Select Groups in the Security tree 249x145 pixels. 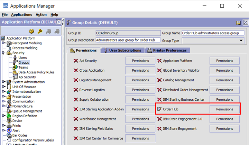coord(24,63)
